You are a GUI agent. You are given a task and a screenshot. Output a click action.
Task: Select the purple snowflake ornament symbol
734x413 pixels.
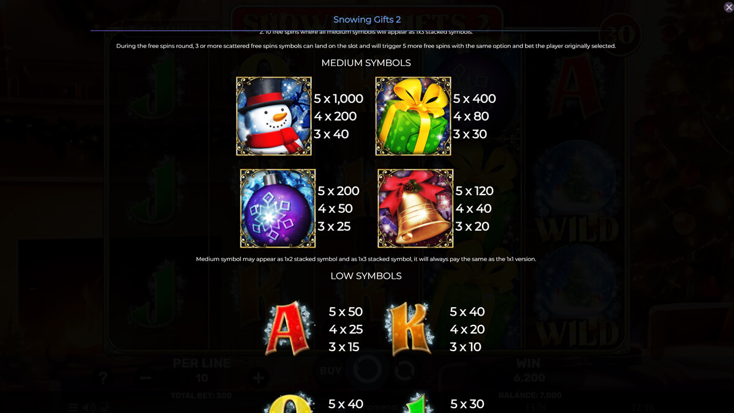point(278,209)
